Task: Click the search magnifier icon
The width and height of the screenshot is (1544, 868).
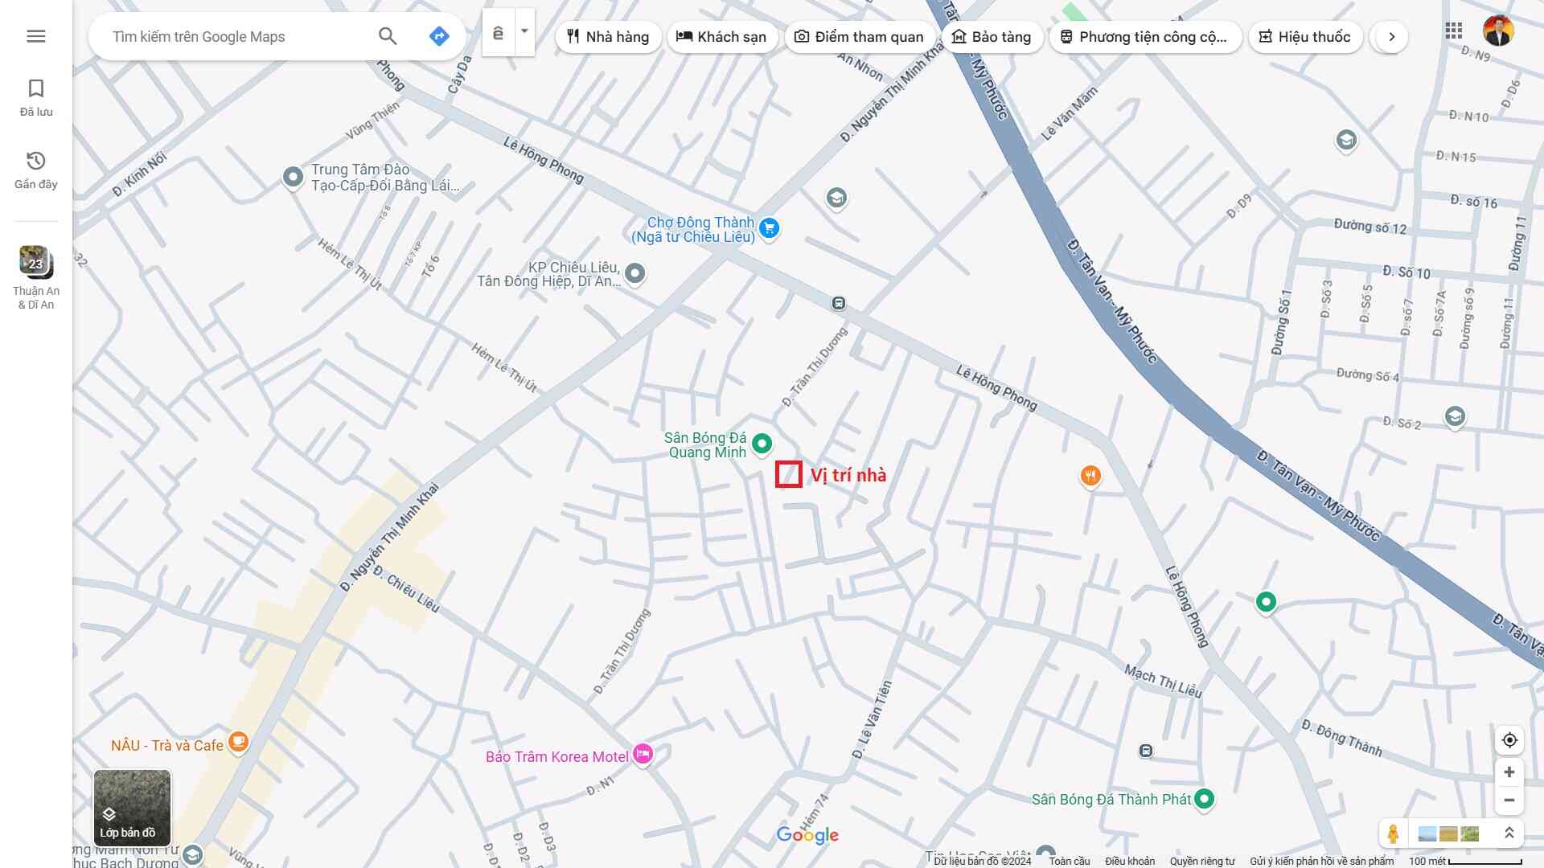Action: 388,36
